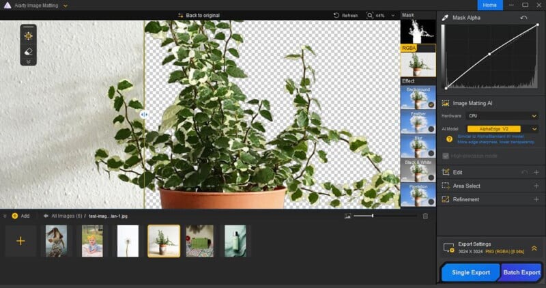Expand the Export Settings panel
Screen dimensions: 546x288
click(x=534, y=248)
